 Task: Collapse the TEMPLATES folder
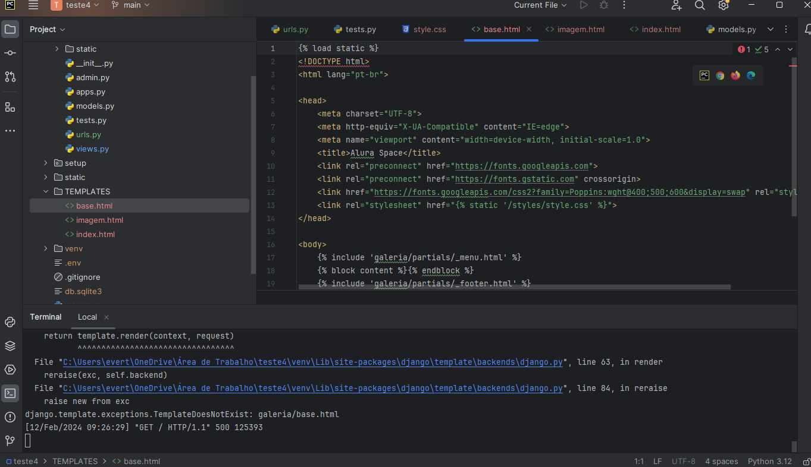46,191
